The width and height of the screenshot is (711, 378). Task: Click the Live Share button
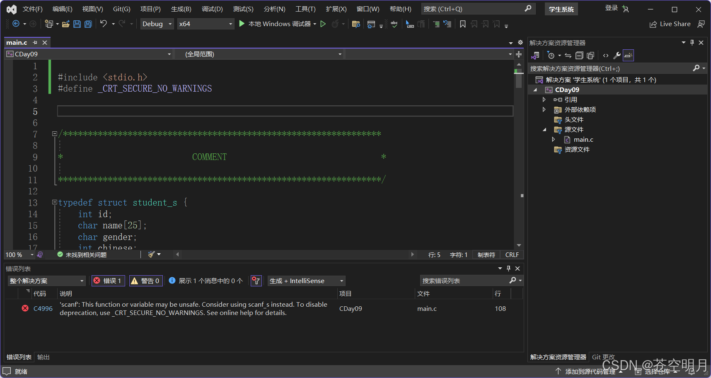click(670, 24)
